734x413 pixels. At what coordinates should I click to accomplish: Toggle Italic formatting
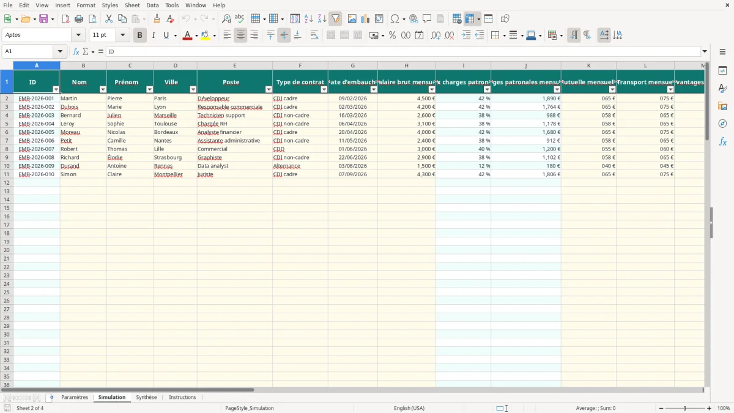point(154,35)
